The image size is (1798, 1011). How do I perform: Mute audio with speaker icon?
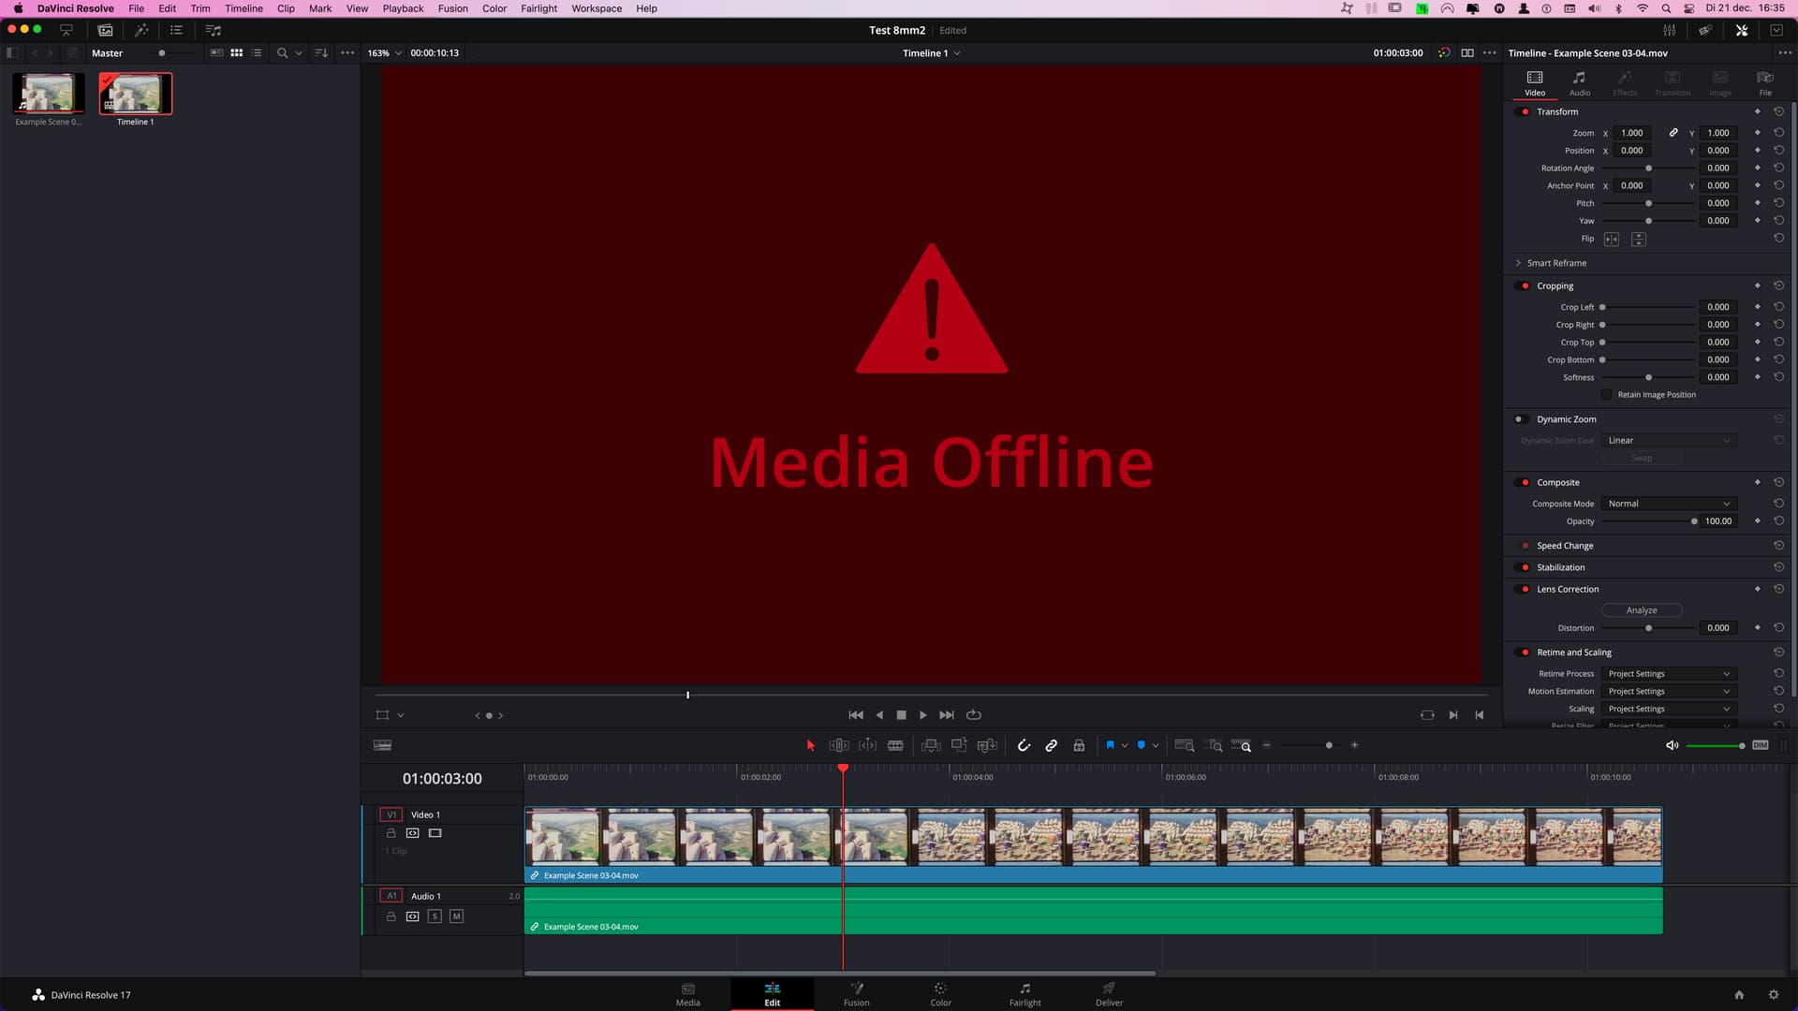pyautogui.click(x=1673, y=746)
